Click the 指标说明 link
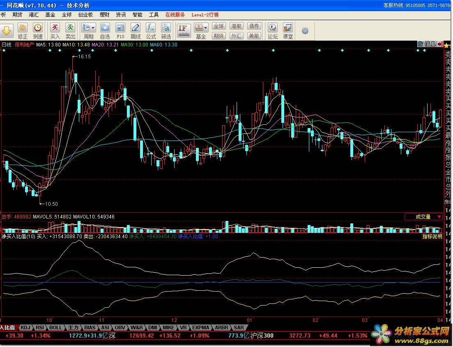This screenshot has height=347, width=453. [432, 237]
